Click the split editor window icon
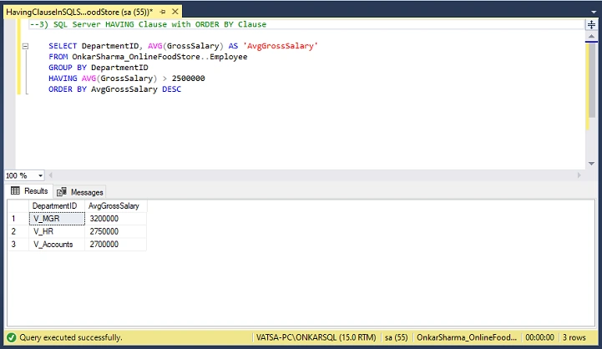The image size is (602, 349). [x=591, y=25]
